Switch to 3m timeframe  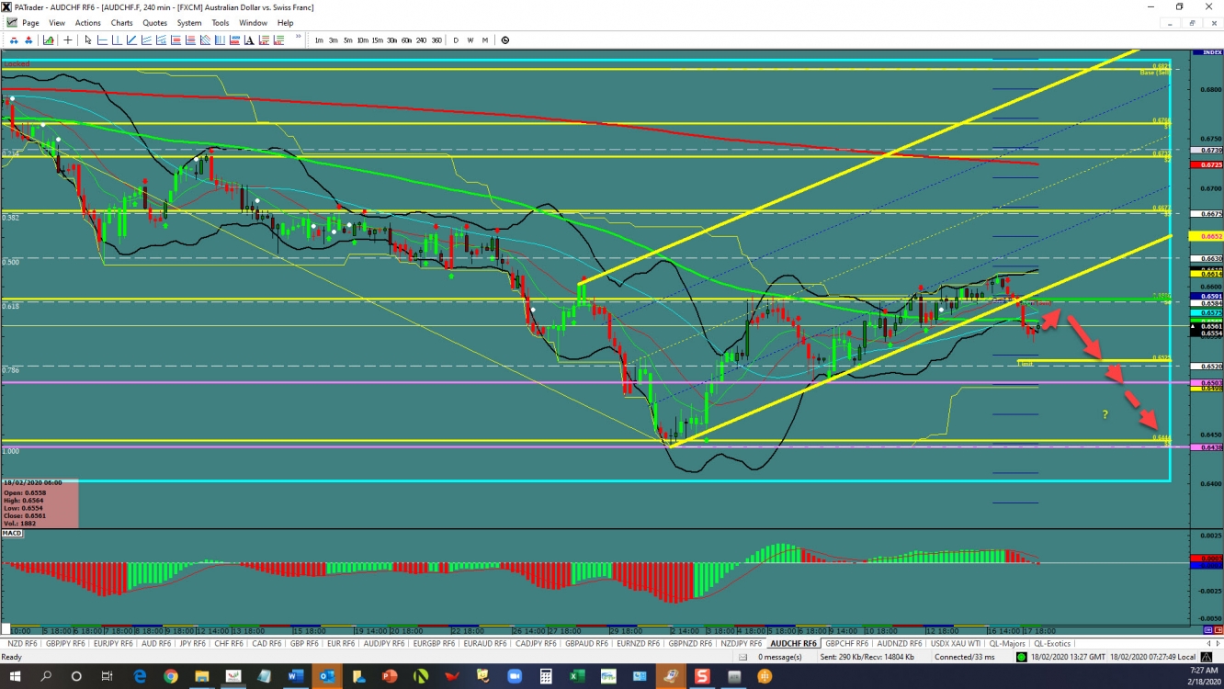pos(334,40)
